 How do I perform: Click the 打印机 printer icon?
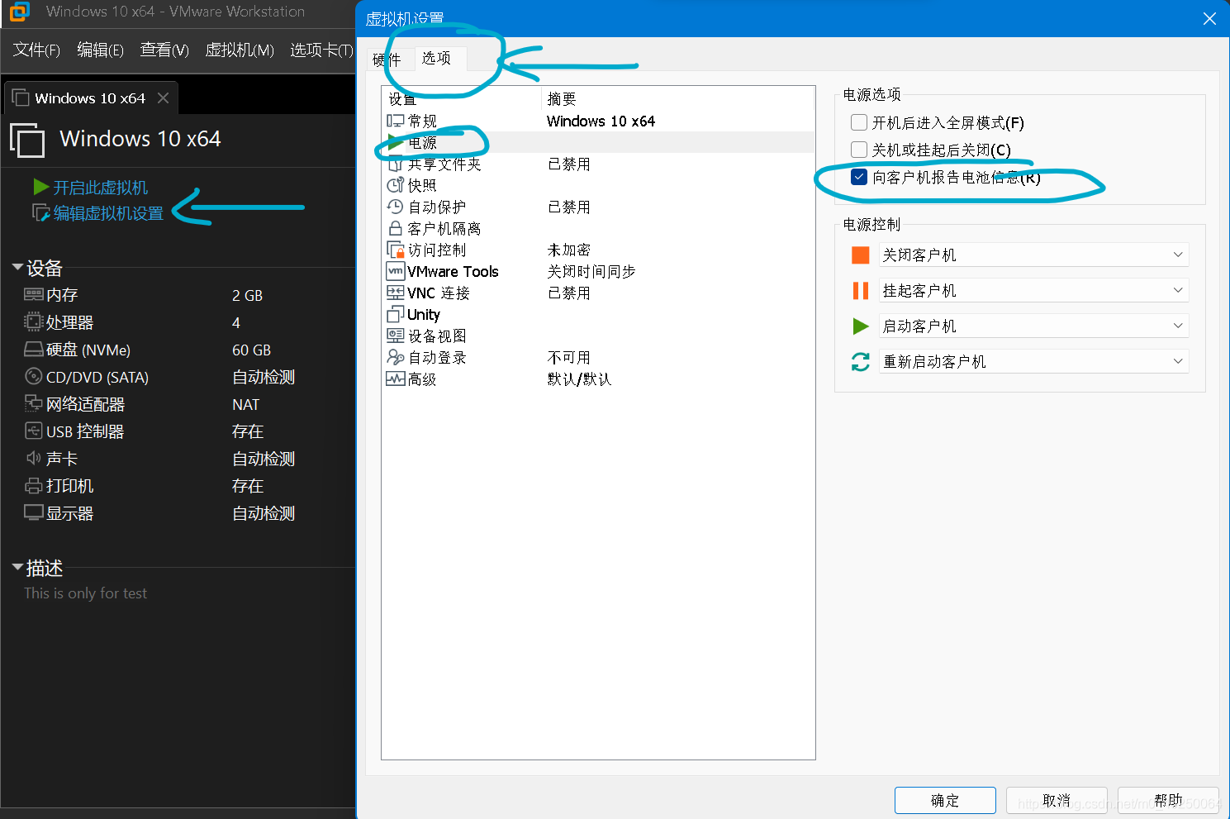click(33, 485)
